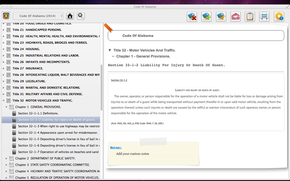Collapse Chapter 1 - General Provisions breadcrumb arrow
Screen dimensions: 290x181
pyautogui.click(x=113, y=56)
